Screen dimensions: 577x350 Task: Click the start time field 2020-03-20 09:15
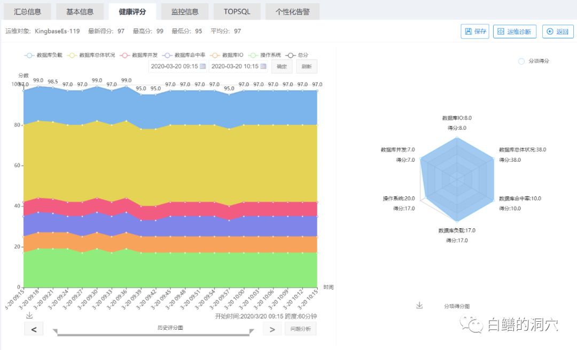coord(174,67)
